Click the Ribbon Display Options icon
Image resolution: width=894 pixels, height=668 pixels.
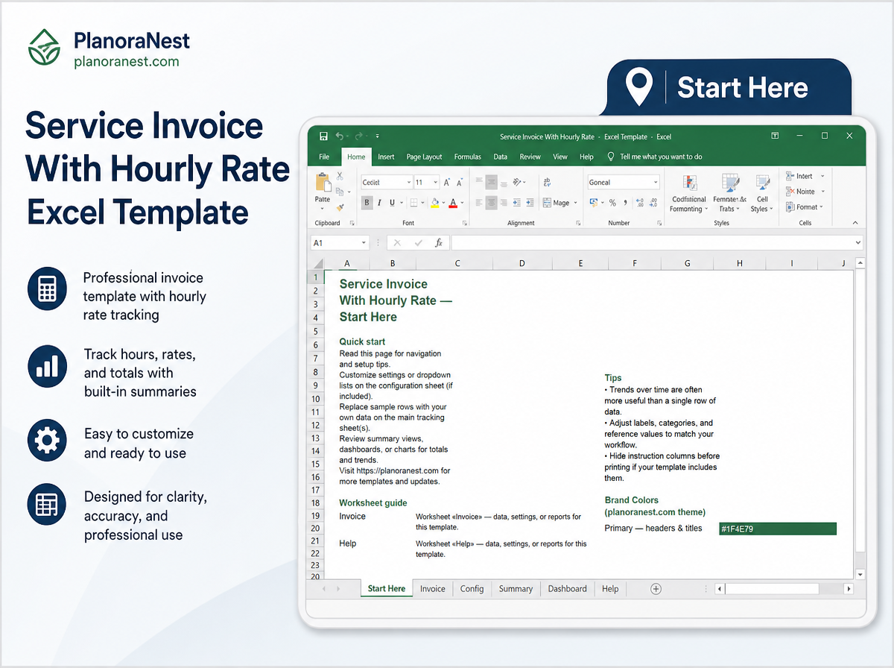(x=775, y=136)
